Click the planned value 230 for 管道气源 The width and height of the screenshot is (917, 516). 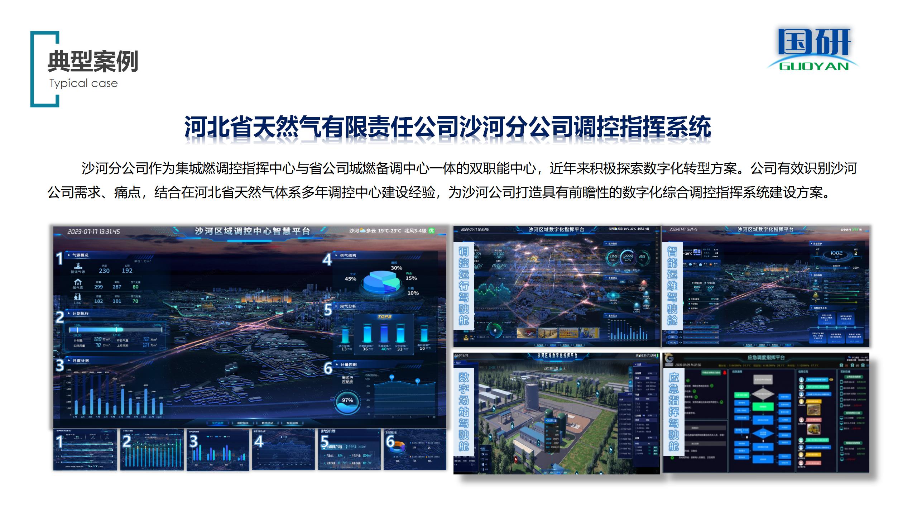[104, 271]
